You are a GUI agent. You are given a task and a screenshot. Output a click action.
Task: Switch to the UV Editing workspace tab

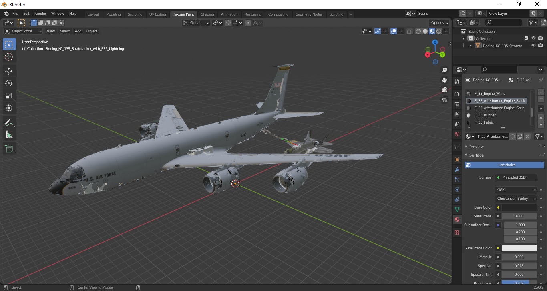pyautogui.click(x=157, y=14)
